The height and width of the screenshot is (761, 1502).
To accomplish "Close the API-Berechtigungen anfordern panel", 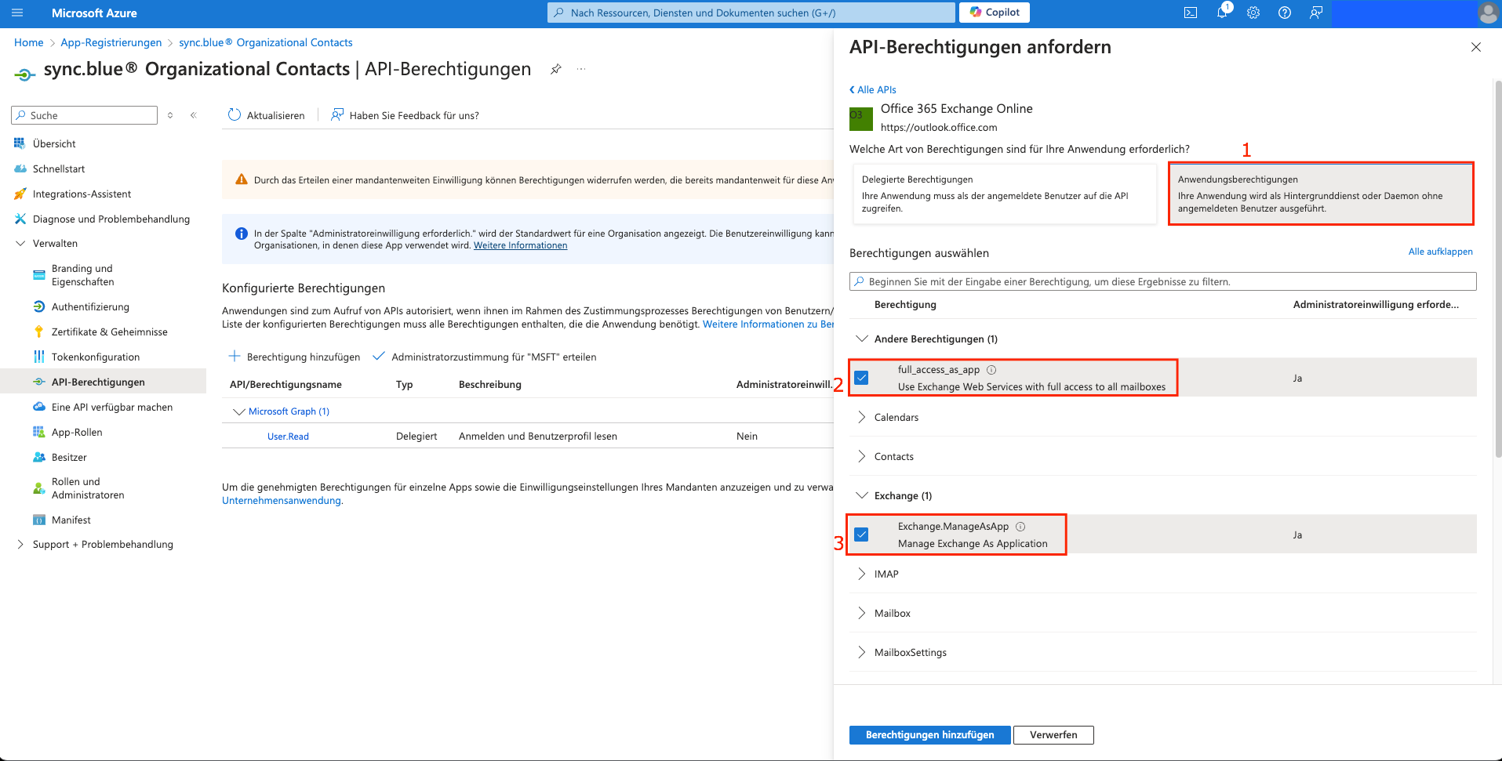I will click(1476, 47).
